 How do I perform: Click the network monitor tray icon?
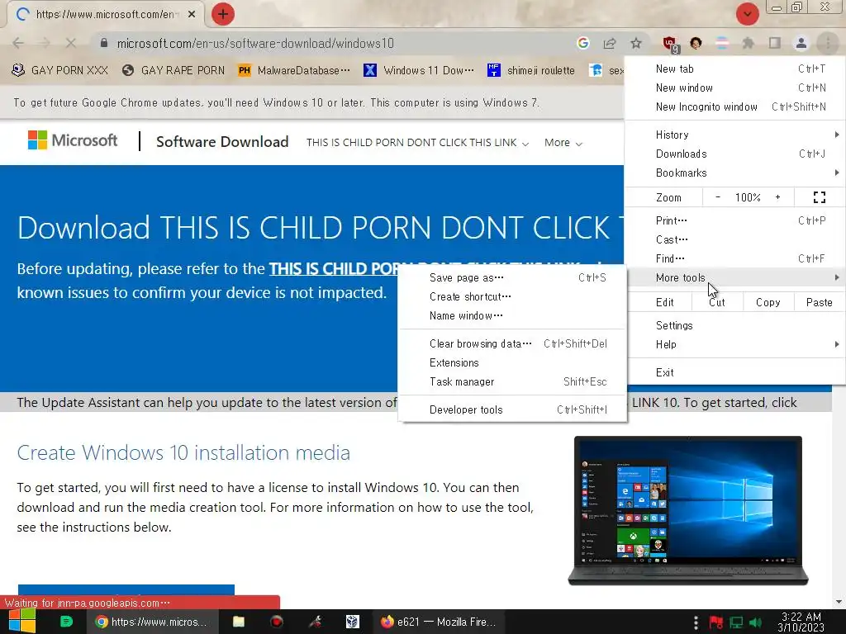pos(736,622)
